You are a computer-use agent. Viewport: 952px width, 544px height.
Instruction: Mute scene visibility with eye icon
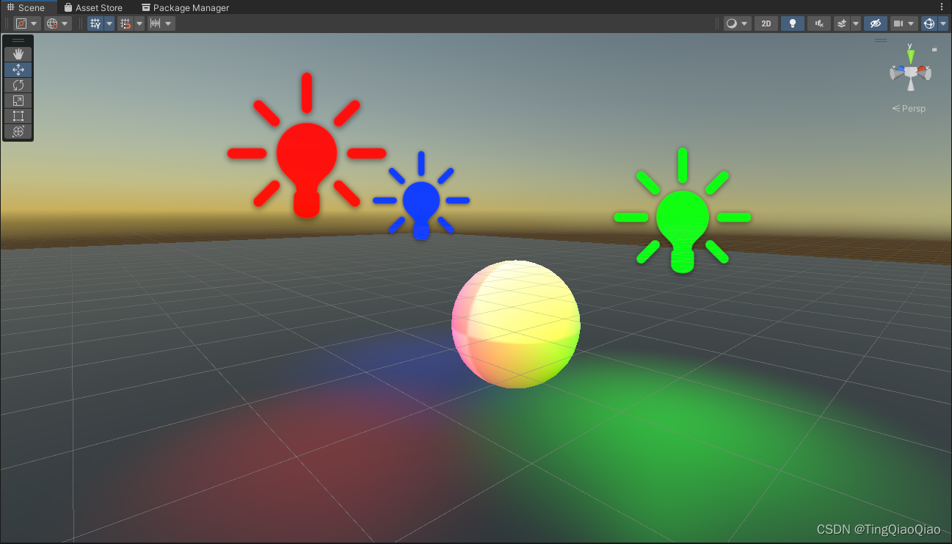(x=875, y=23)
